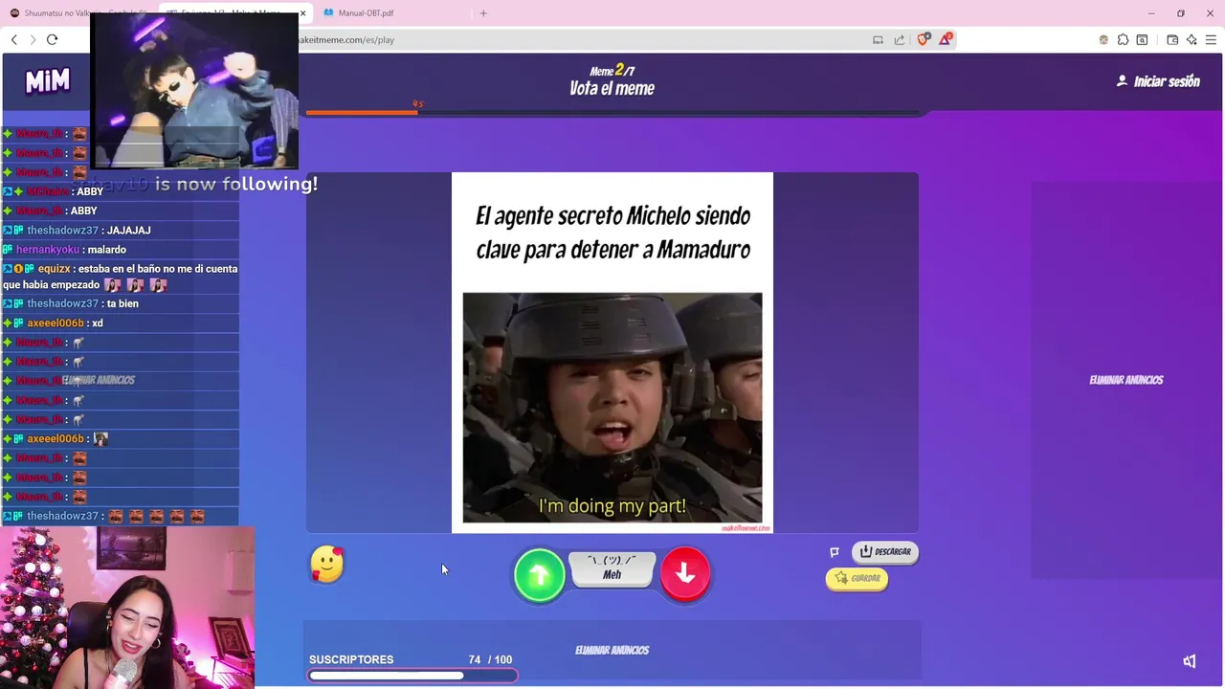Screen dimensions: 1225x689
Task: Click the Guardar save button
Action: (857, 578)
